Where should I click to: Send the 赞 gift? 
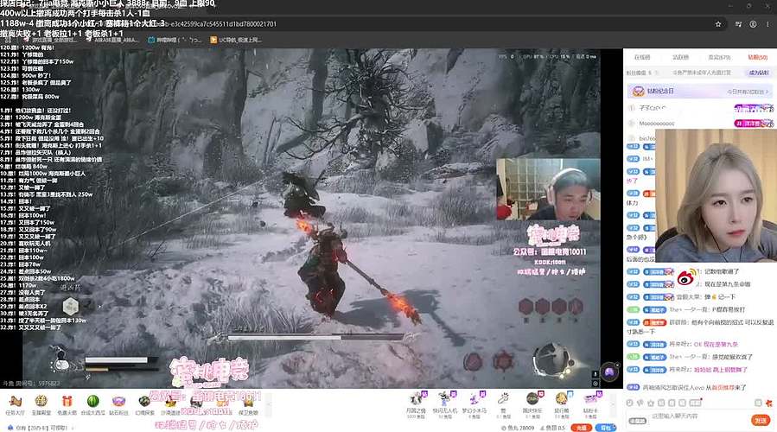click(x=503, y=404)
